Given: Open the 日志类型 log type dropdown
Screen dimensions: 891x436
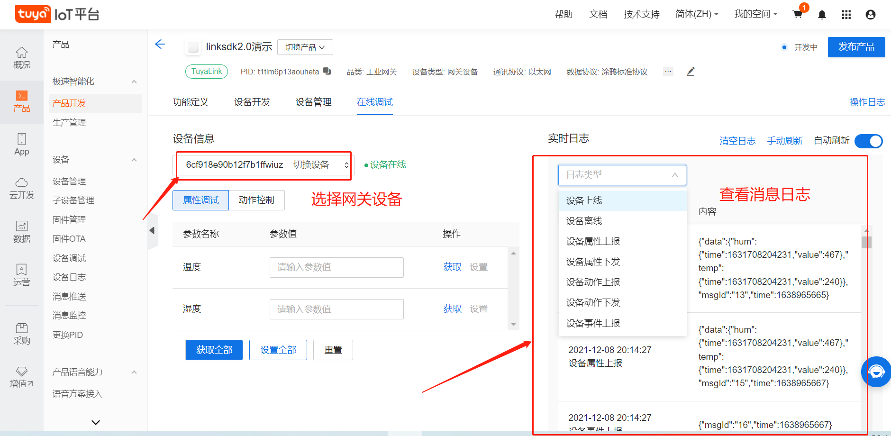Looking at the screenshot, I should (x=622, y=175).
